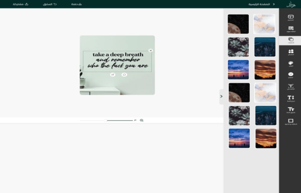
Task: Open the design templates panel icon
Action: pos(290,17)
